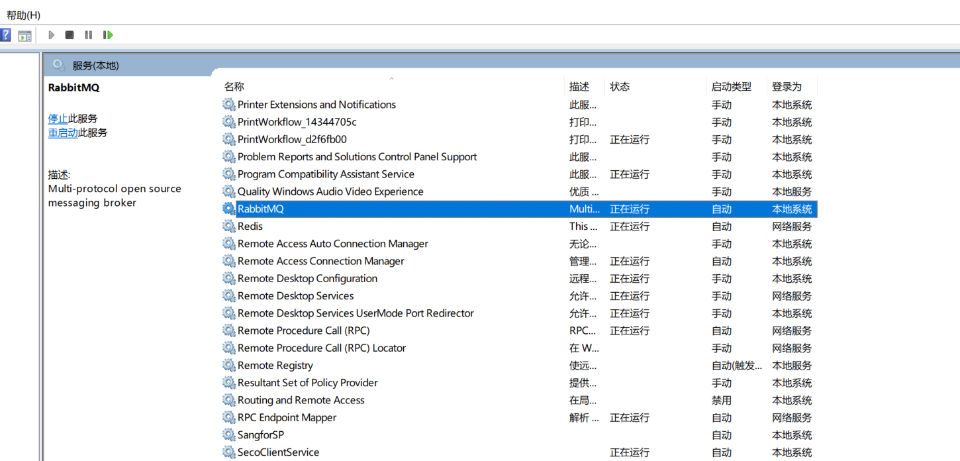Click the Stop Service toolbar button
Screen dimensions: 960x461
70,35
